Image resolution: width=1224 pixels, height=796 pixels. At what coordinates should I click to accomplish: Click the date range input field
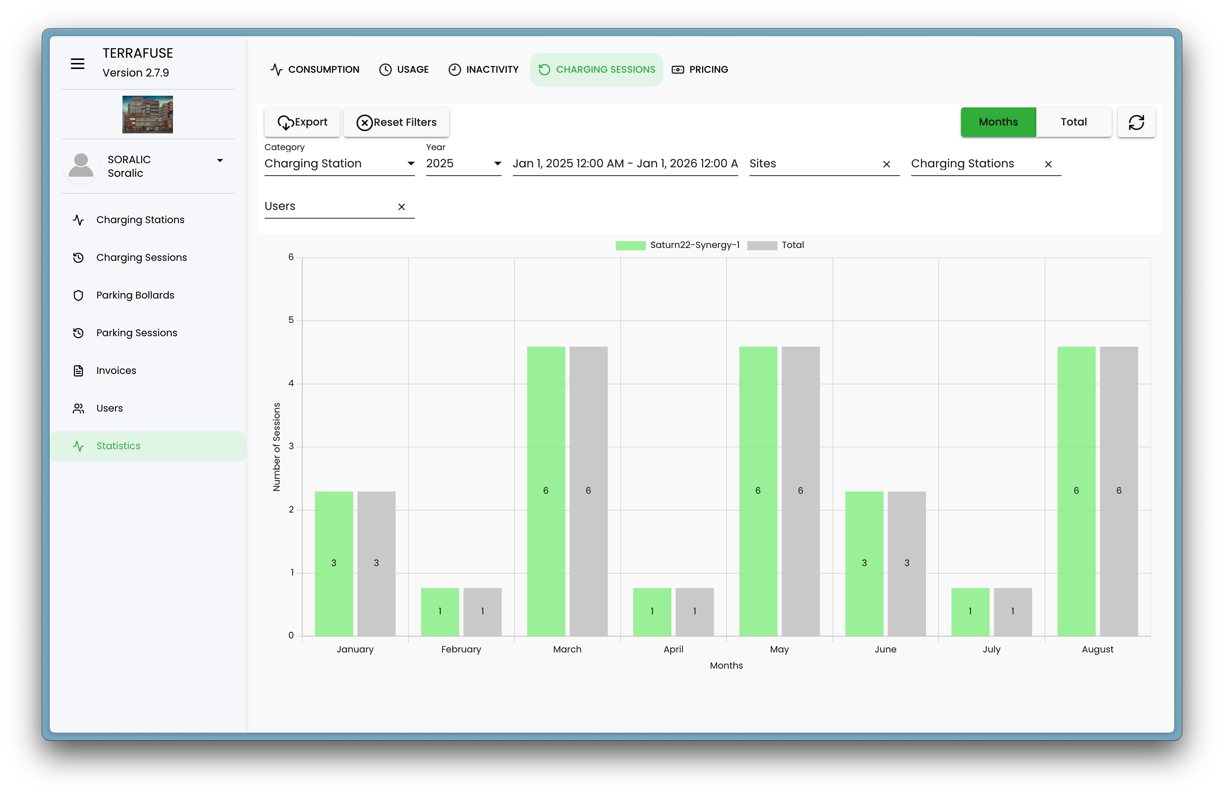(x=625, y=164)
